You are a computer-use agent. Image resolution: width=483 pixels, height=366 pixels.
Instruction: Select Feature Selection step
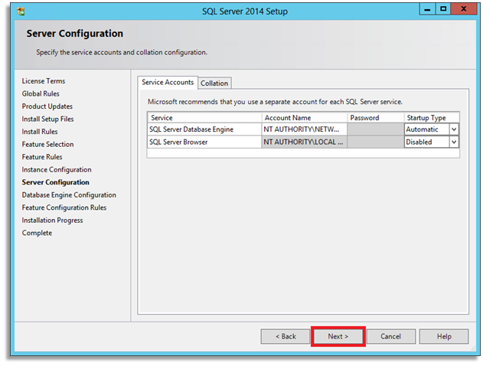47,144
